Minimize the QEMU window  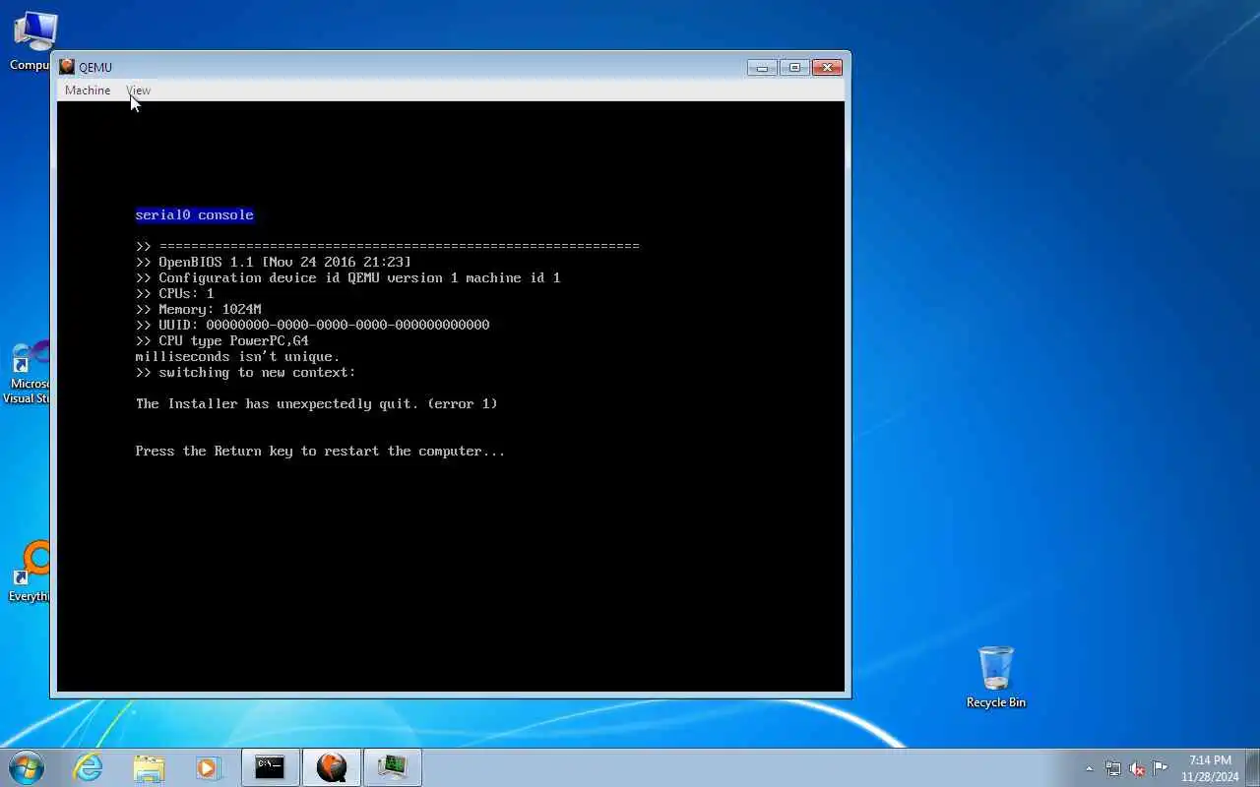[x=762, y=67]
